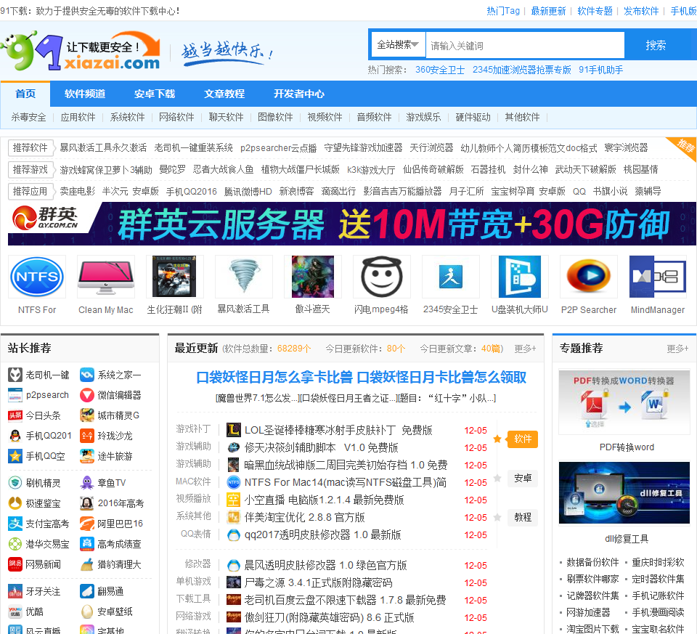Click the LOL icon beside 圣诞棒棒糖 entry
697x634 pixels.
pyautogui.click(x=233, y=430)
